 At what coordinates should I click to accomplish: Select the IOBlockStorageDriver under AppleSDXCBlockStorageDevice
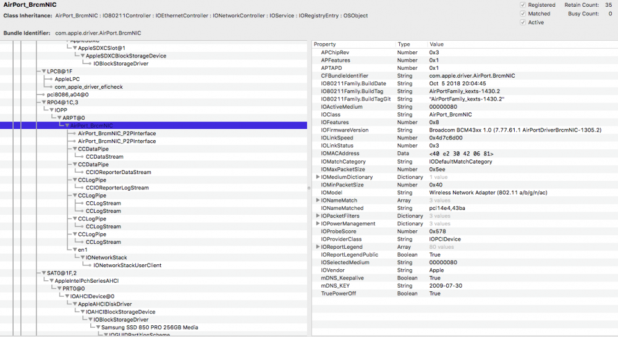(121, 64)
